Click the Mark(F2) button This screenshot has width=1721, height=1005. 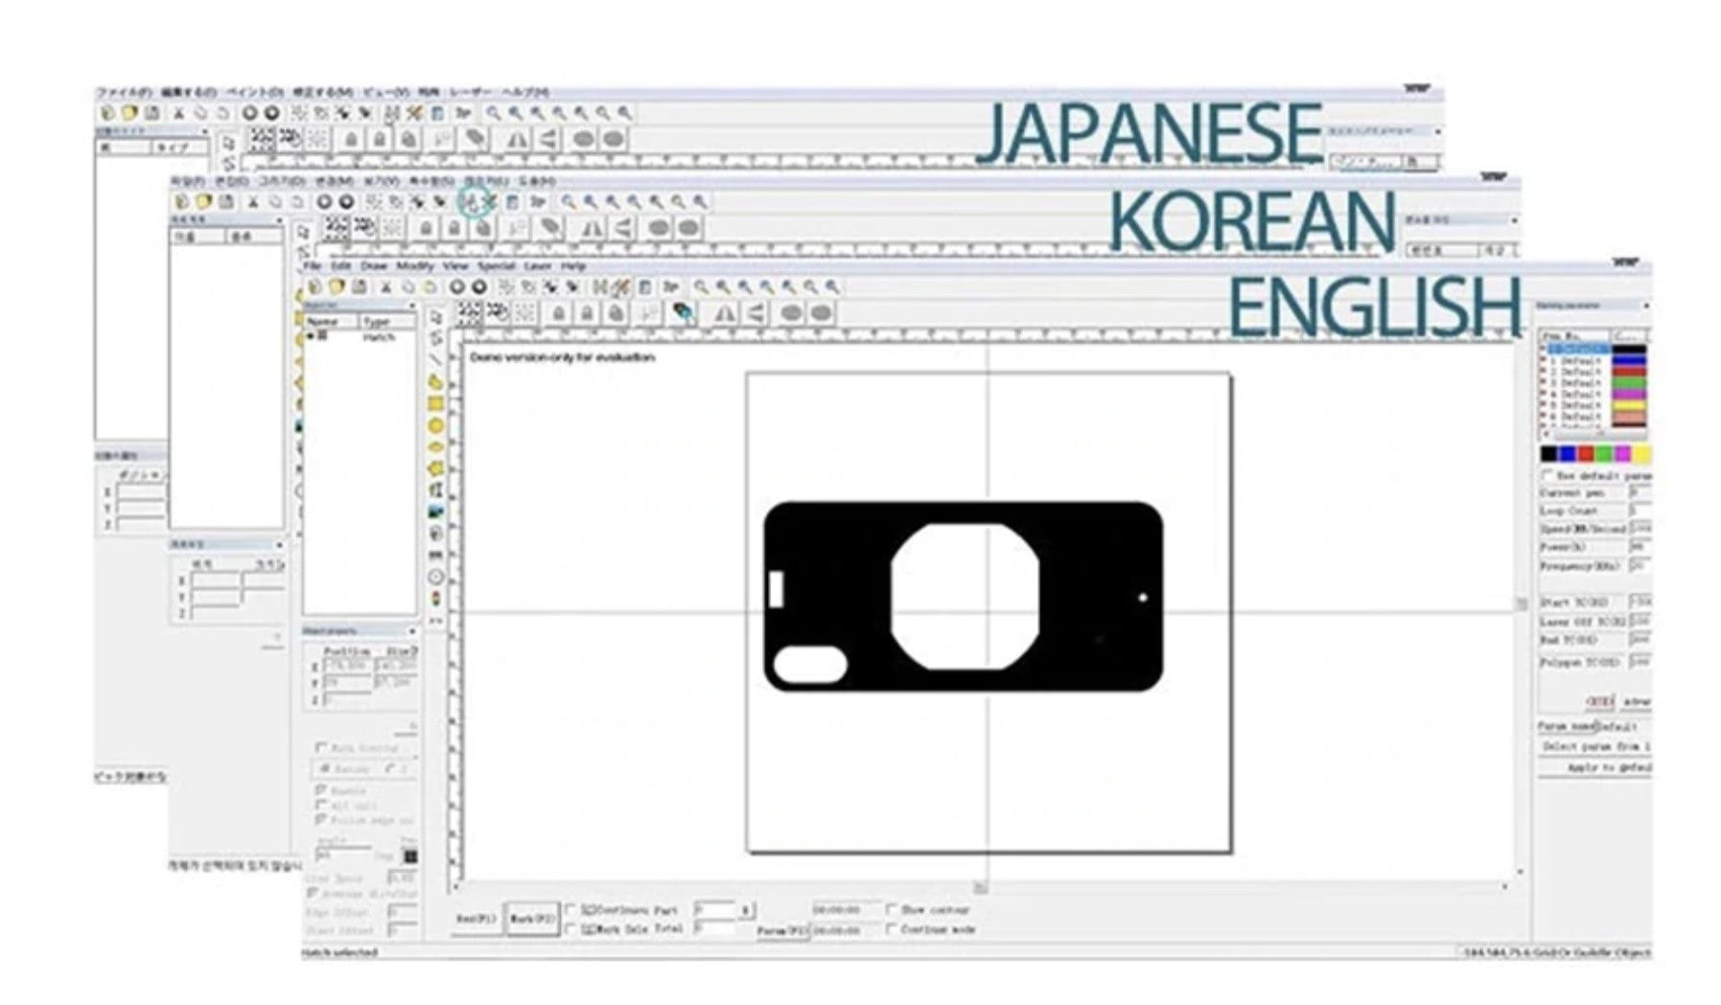(x=531, y=920)
